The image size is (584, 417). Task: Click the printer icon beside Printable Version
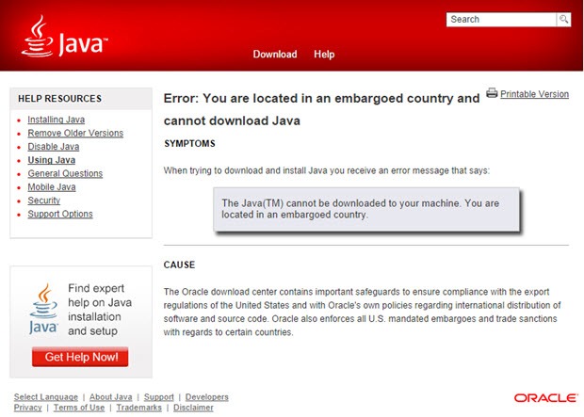coord(492,92)
